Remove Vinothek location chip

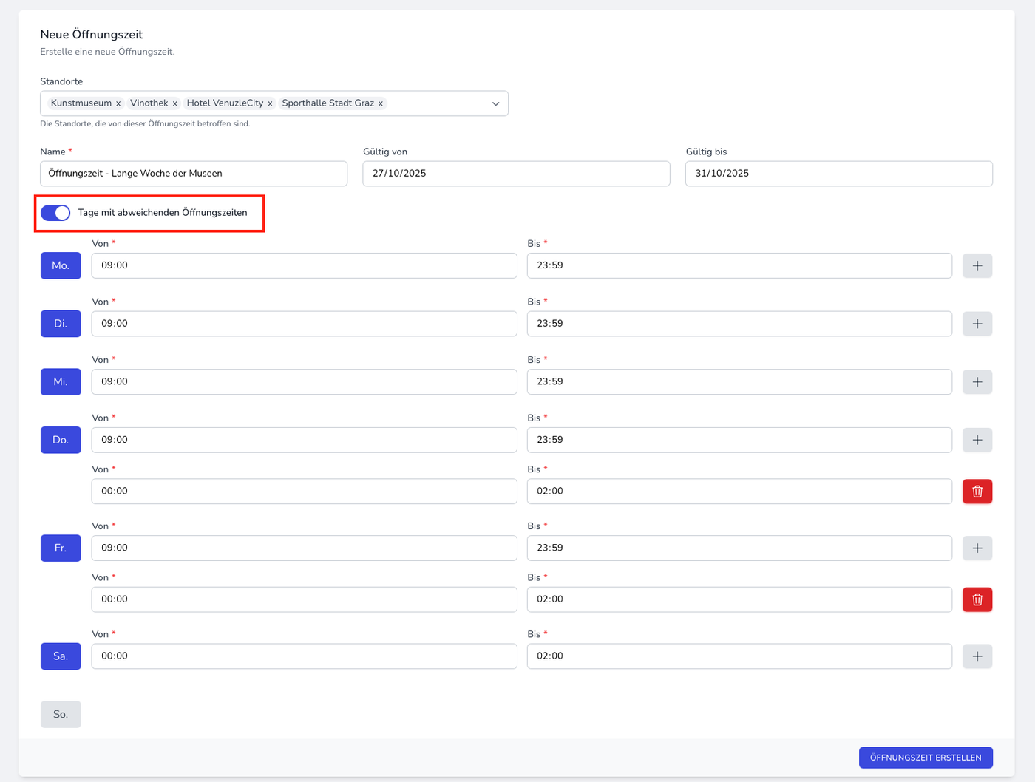pos(175,104)
